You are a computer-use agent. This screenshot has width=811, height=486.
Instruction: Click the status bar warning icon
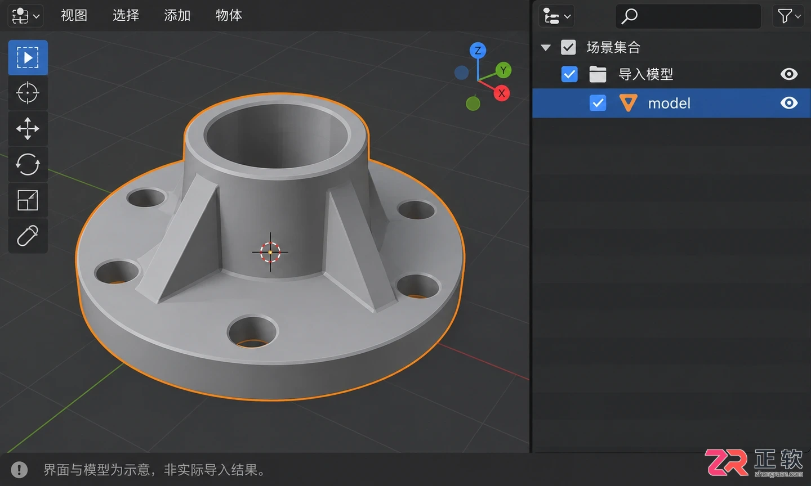coord(19,470)
